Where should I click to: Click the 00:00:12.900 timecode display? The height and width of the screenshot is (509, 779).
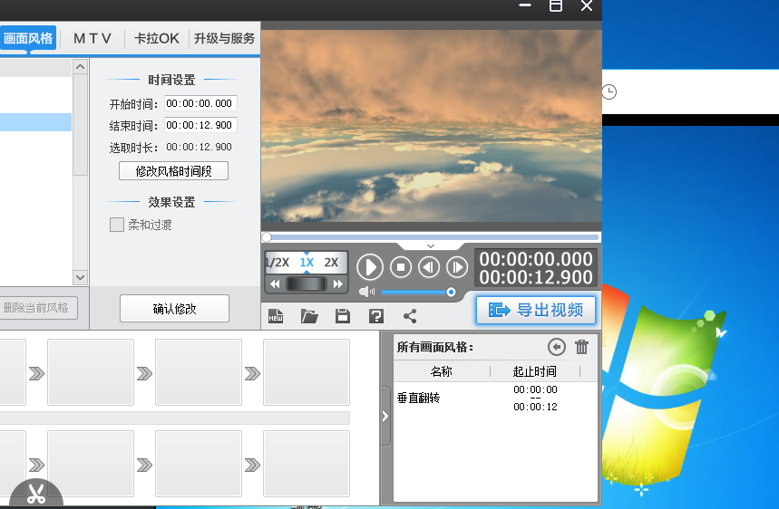pyautogui.click(x=536, y=277)
